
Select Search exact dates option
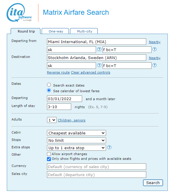[x=49, y=85]
